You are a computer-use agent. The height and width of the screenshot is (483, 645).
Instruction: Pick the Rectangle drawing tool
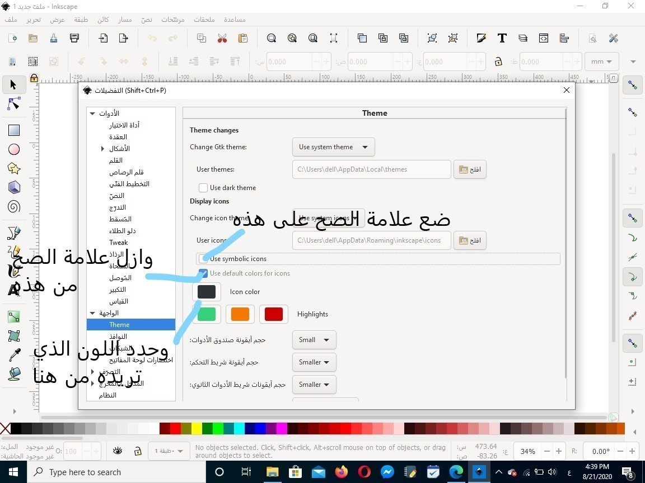pyautogui.click(x=14, y=130)
